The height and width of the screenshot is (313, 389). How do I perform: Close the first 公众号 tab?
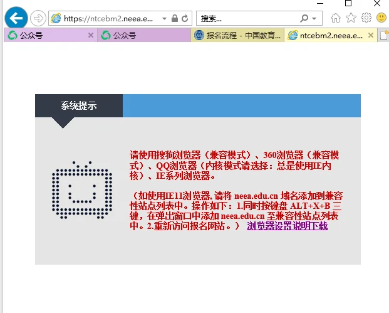(x=91, y=35)
